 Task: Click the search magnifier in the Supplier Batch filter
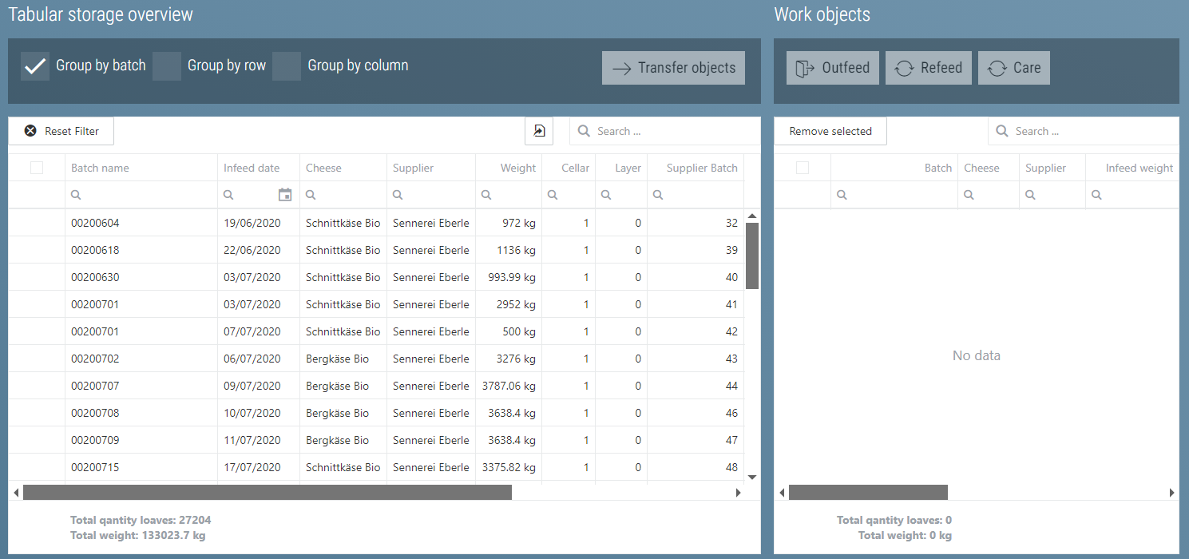(657, 194)
